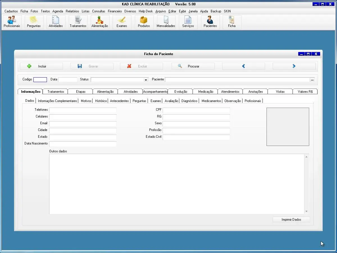Open the Produtos box icon
The image size is (337, 253).
pos(144,22)
